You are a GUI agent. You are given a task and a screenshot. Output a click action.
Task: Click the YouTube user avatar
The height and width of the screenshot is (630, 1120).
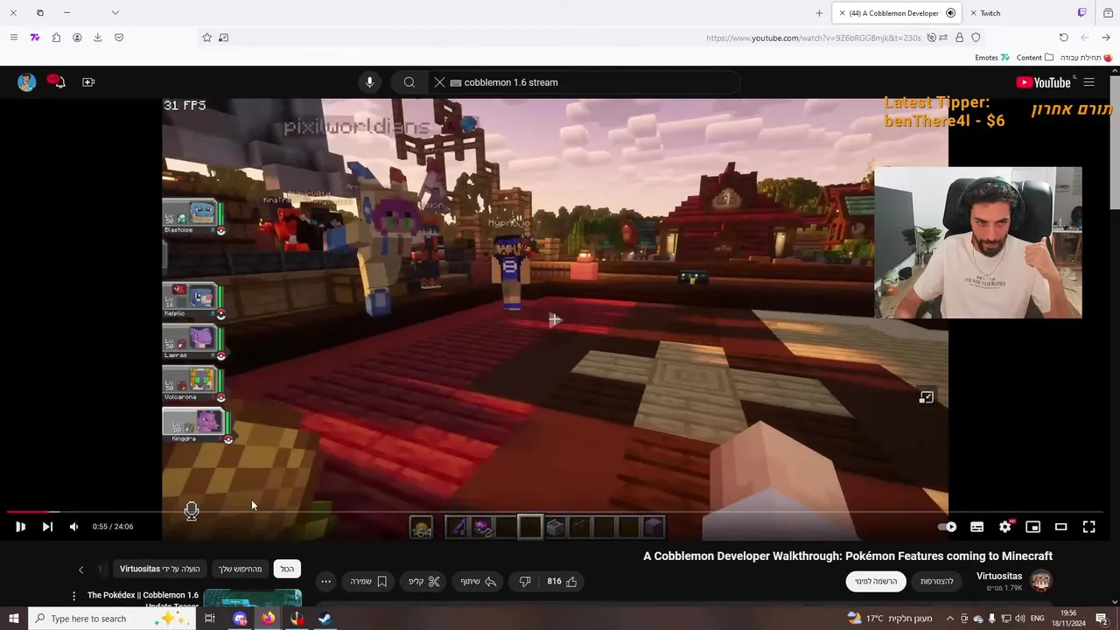coord(26,82)
